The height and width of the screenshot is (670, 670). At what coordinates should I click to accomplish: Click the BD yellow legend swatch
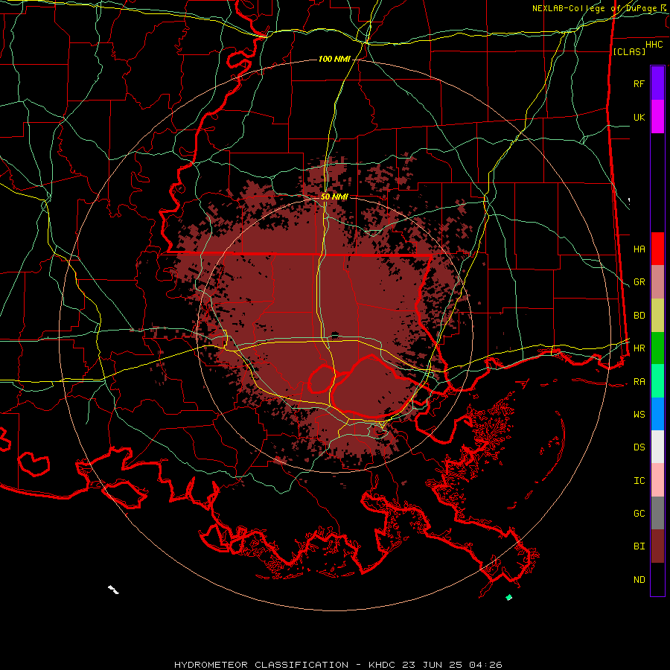(x=657, y=315)
